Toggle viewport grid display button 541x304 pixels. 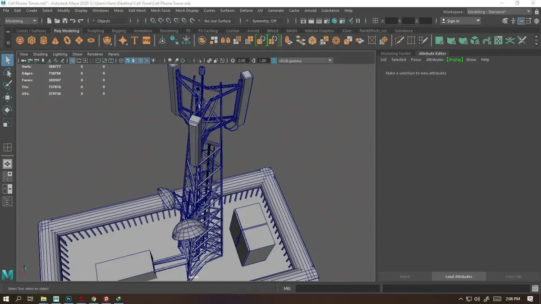pos(72,60)
